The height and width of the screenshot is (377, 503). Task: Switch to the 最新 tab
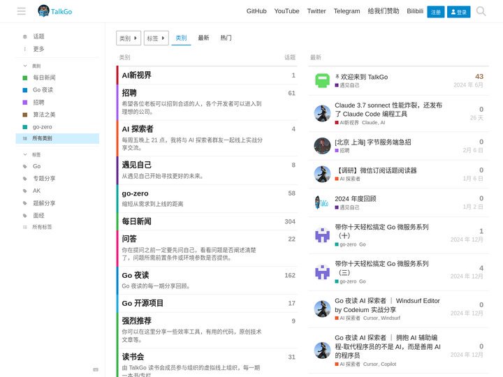(203, 38)
